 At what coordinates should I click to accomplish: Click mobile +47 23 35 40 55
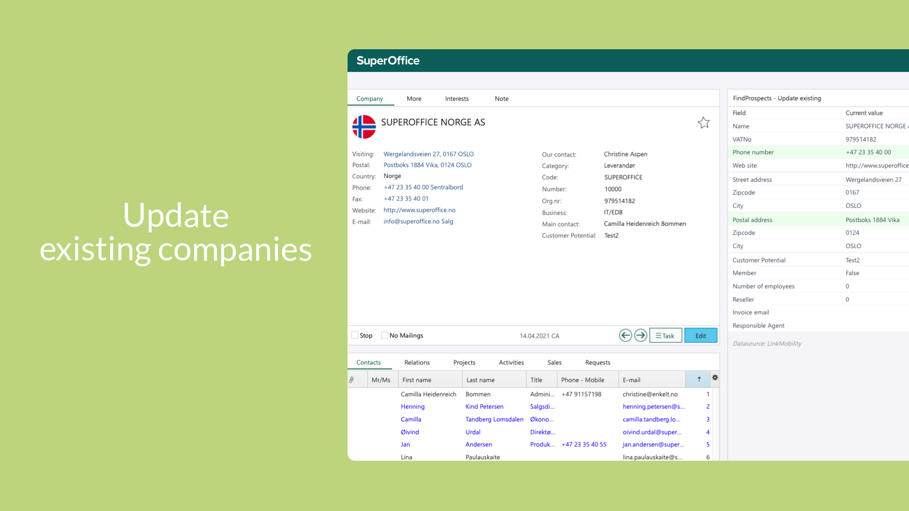[x=584, y=444]
